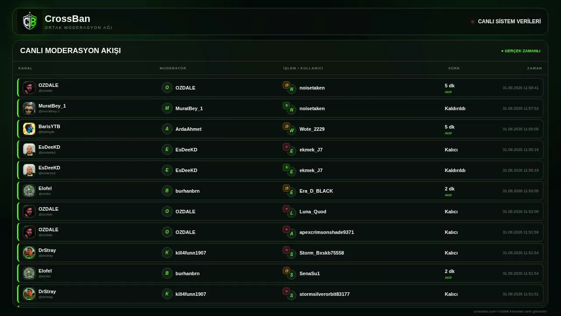The width and height of the screenshot is (561, 316).
Task: Click the red ban icon beside Luna_Quod
Action: 286,208
